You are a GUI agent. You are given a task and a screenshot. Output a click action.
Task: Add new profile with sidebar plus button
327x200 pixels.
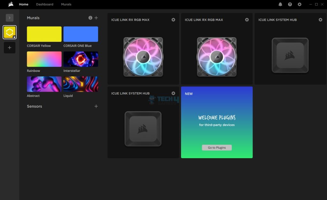pyautogui.click(x=10, y=48)
